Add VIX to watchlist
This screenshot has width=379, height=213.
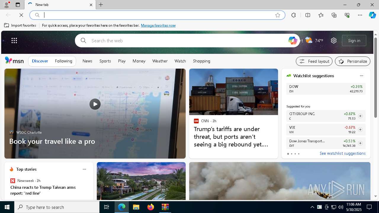tap(360, 130)
